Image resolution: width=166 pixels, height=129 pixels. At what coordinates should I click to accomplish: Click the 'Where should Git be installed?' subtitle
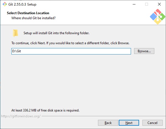[34, 18]
